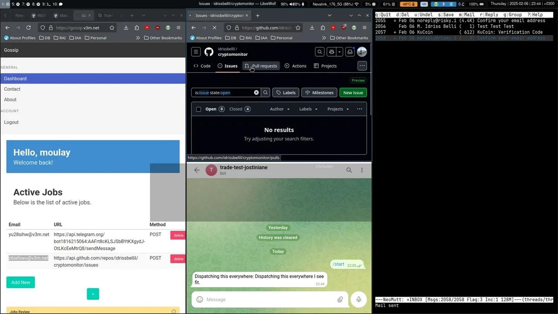
Task: Click Telegram chat search icon
Action: pyautogui.click(x=349, y=170)
